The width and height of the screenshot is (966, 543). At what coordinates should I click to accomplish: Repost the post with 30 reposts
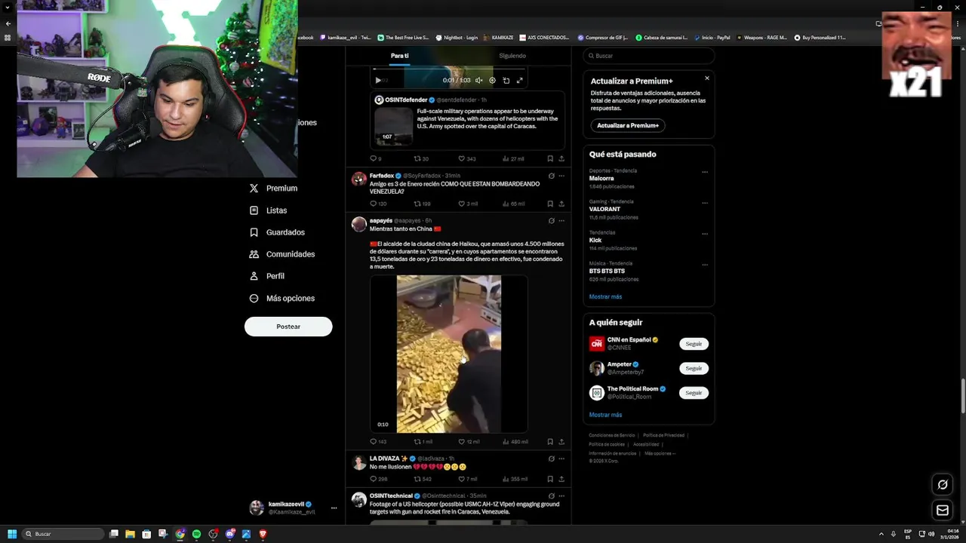pyautogui.click(x=421, y=158)
